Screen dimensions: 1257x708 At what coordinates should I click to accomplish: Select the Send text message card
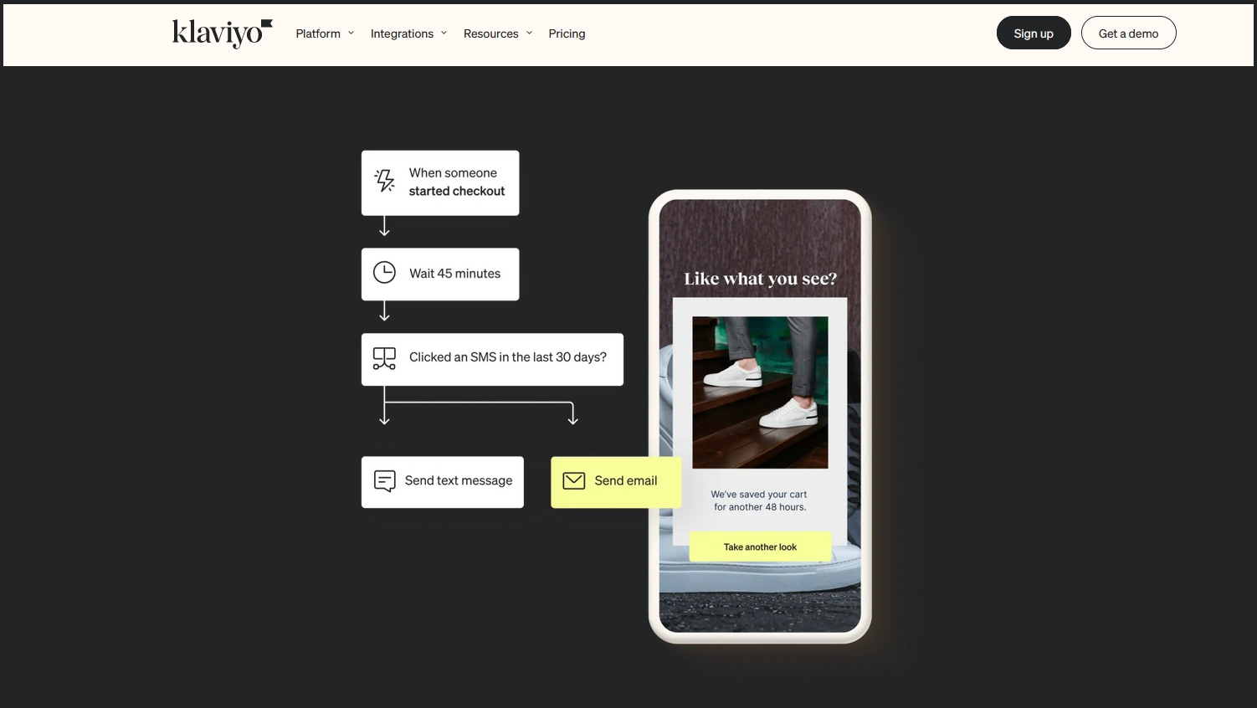tap(443, 482)
